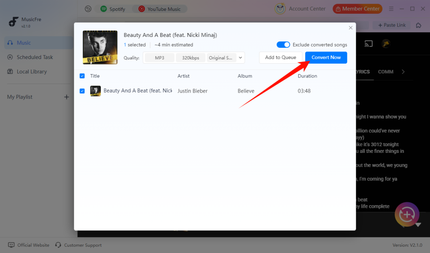Uncheck the Beauty And A Beat song checkbox

82,91
